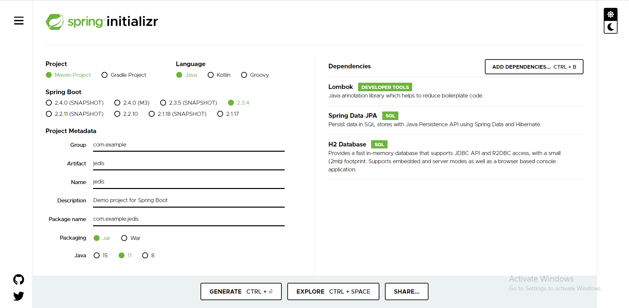Click the Spring Data JPA description text
The width and height of the screenshot is (629, 308).
(435, 125)
